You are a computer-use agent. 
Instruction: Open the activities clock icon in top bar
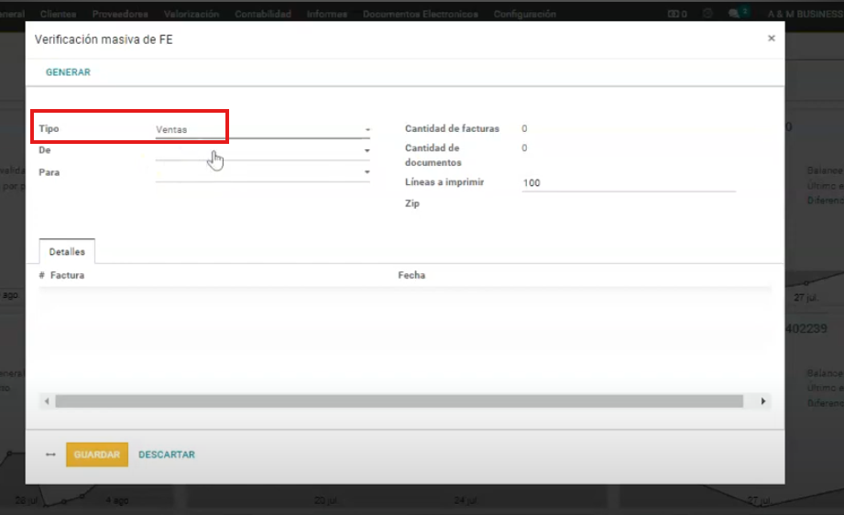click(x=707, y=15)
